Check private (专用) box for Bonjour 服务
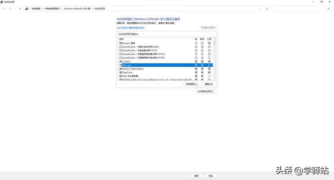Viewport: 334px width, 180px height. pyautogui.click(x=202, y=43)
